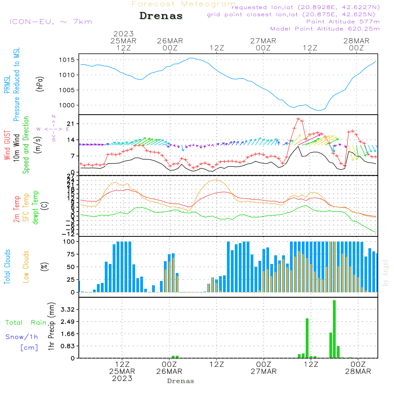Click the 1000 pressure tick value
394x394 pixels.
tap(67, 105)
